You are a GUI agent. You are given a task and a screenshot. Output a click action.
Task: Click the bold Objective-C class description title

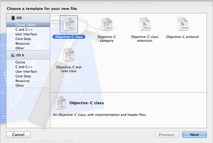pyautogui.click(x=87, y=103)
